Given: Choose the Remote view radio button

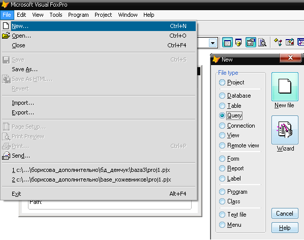Looking at the screenshot, I should 239,145.
